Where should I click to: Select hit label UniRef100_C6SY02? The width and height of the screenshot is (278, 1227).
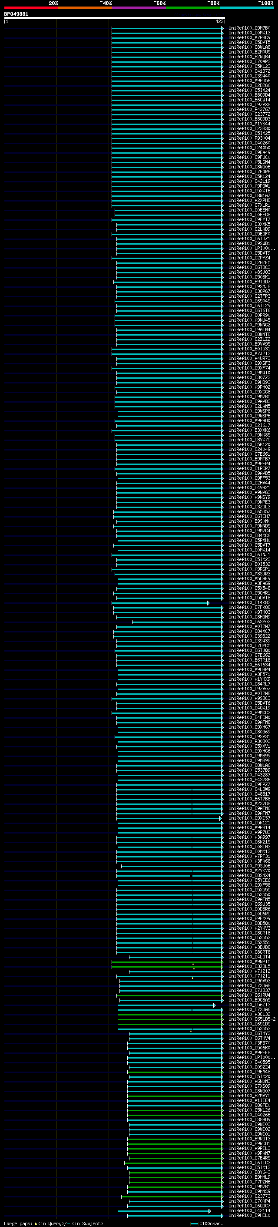(x=249, y=622)
